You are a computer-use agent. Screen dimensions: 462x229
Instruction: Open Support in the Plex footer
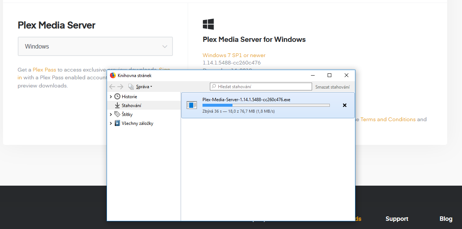(x=397, y=219)
